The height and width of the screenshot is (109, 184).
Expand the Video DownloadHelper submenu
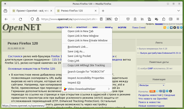[87, 89]
